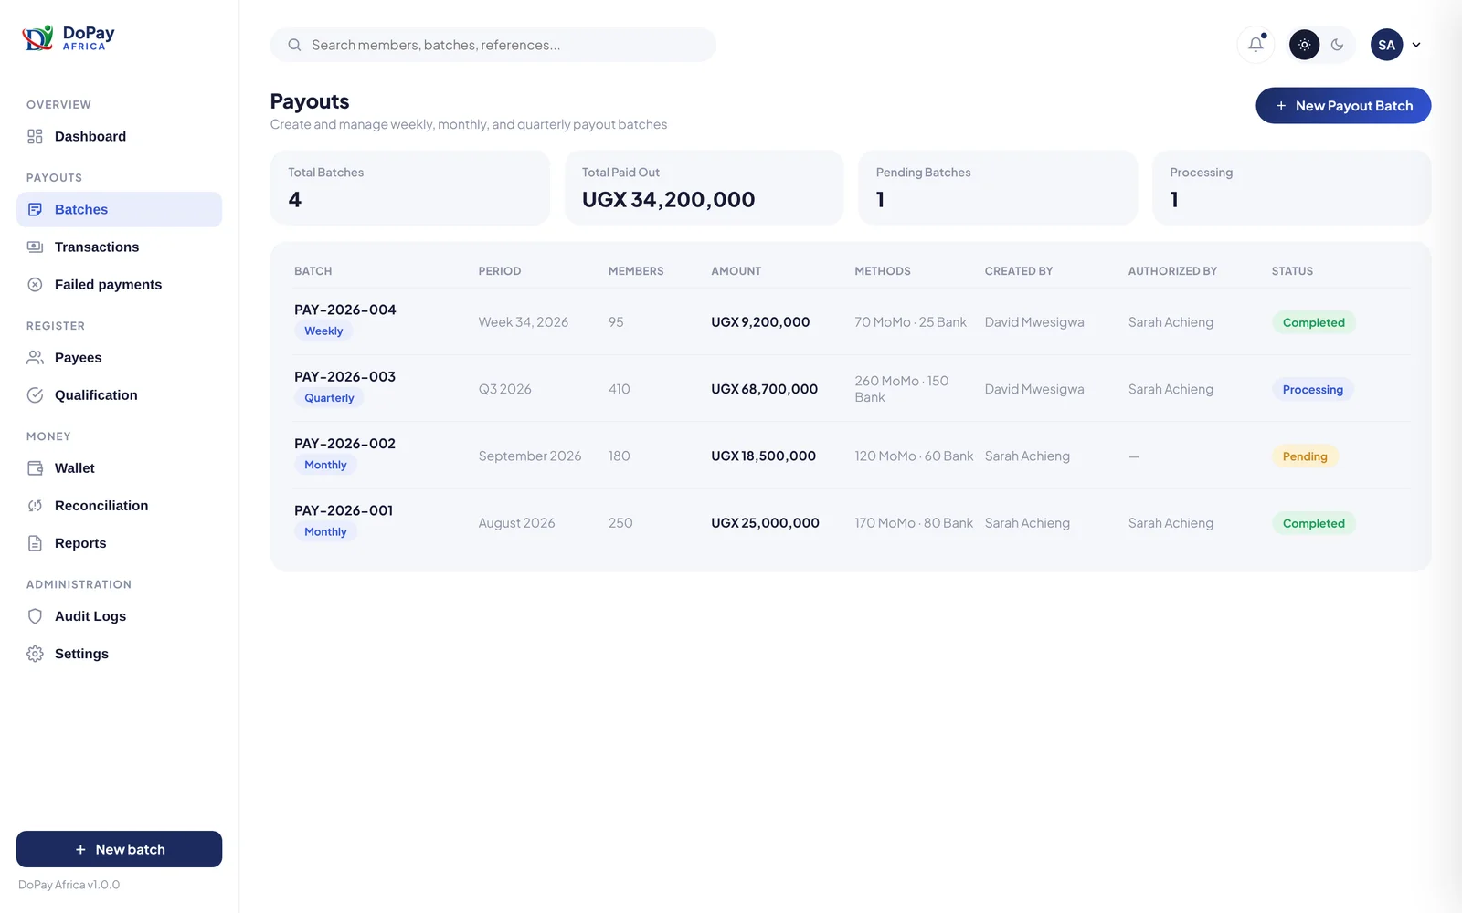The image size is (1462, 913).
Task: Click the Wallet icon in sidebar
Action: pos(35,468)
